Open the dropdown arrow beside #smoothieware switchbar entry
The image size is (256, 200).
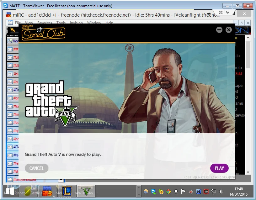[x=61, y=180]
